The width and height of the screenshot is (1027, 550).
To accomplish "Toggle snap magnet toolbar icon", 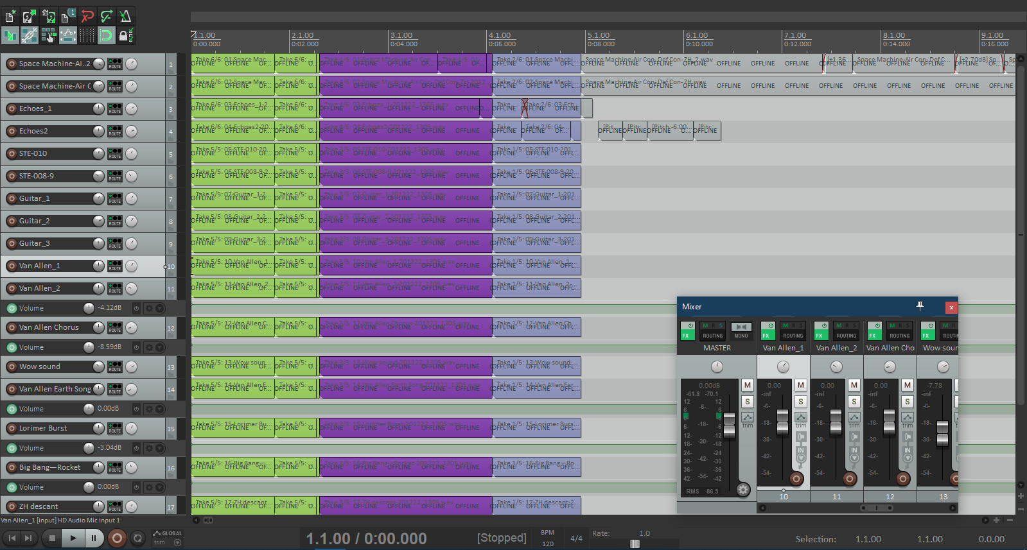I will 107,35.
